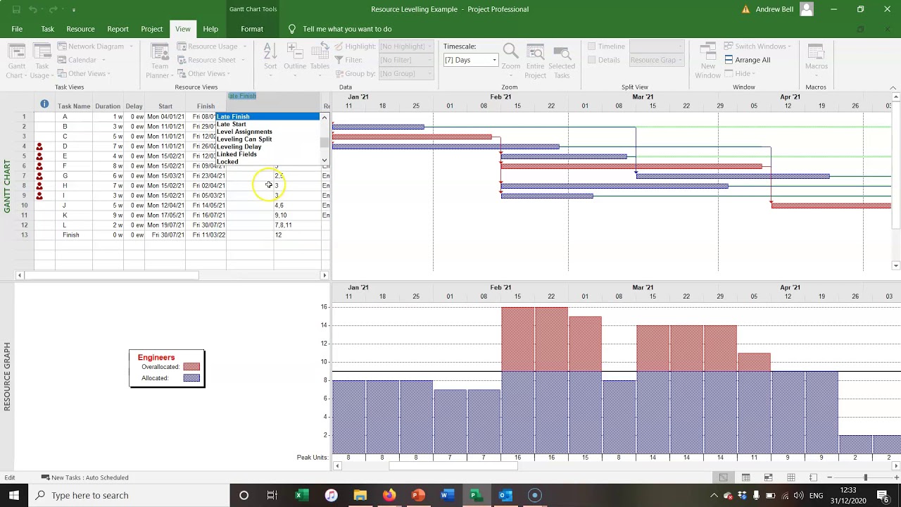901x507 pixels.
Task: Click the Duration column header
Action: (108, 106)
